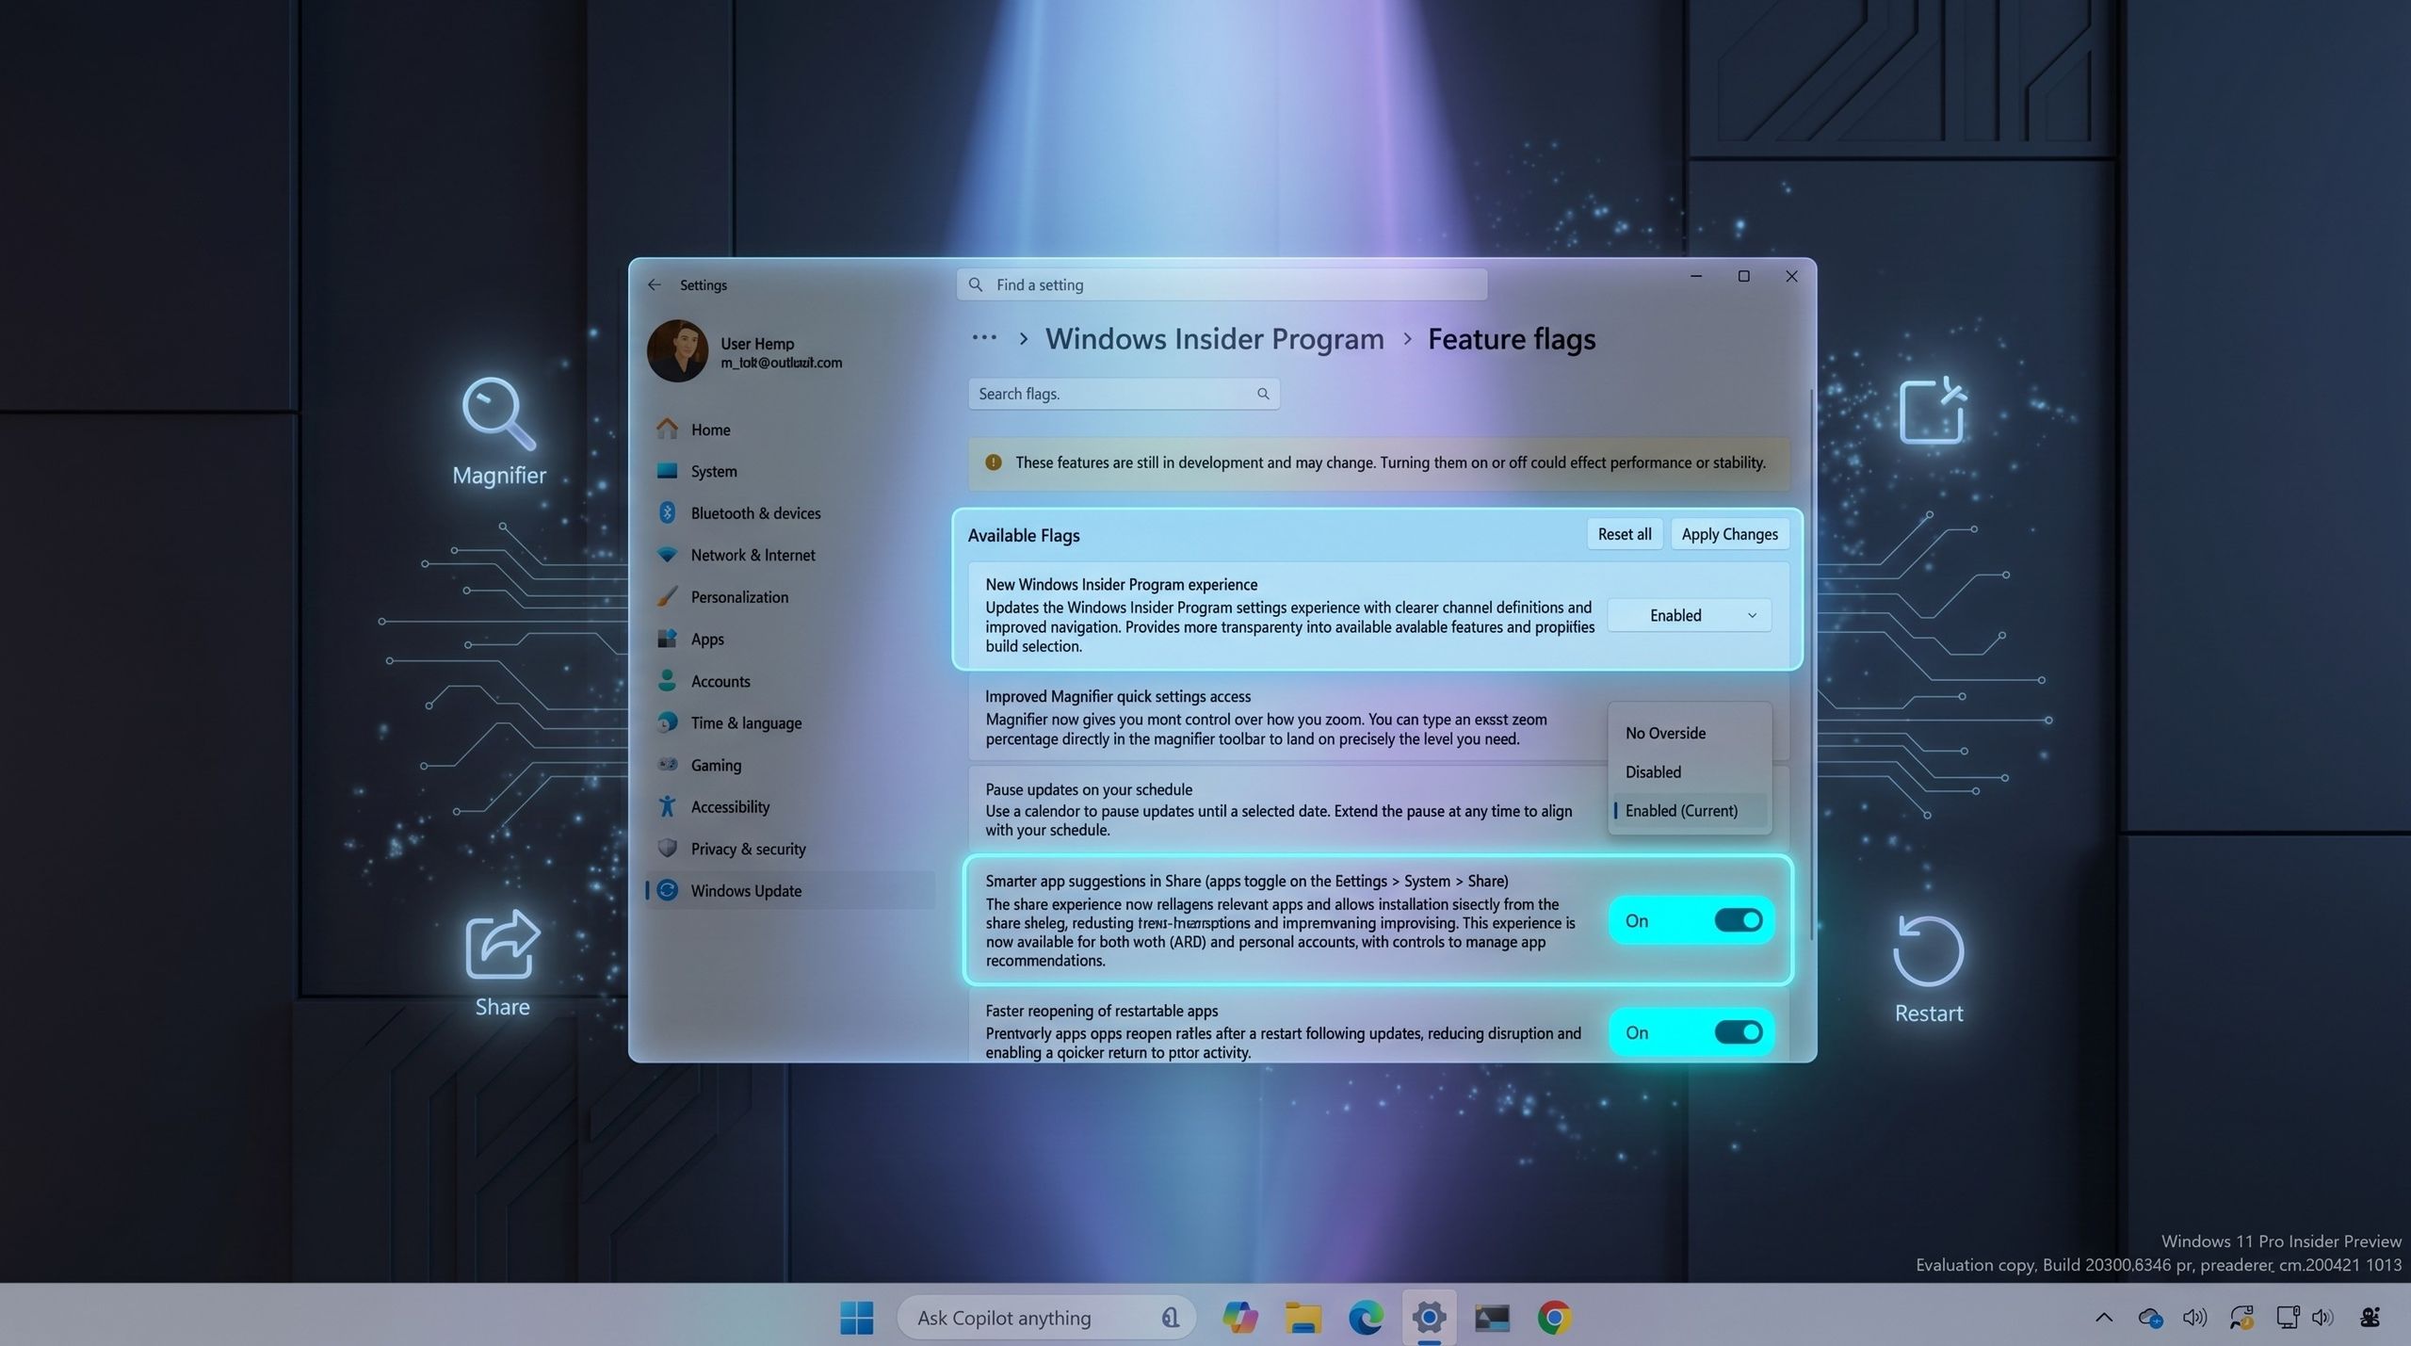Click the Ask Copilot anything taskbar box
Viewport: 2411px width, 1346px height.
click(1045, 1318)
